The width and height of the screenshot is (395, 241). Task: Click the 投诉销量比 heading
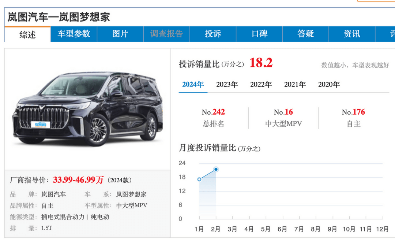click(x=199, y=64)
